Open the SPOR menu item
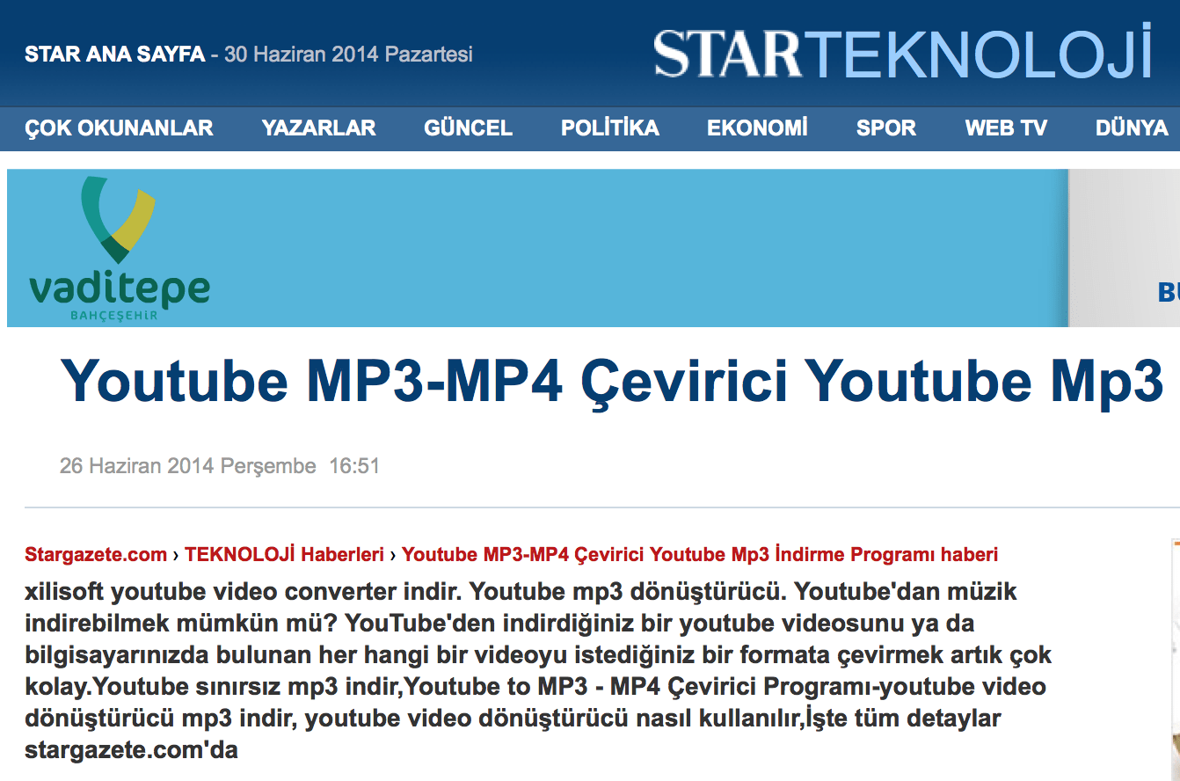The width and height of the screenshot is (1180, 781). click(886, 128)
